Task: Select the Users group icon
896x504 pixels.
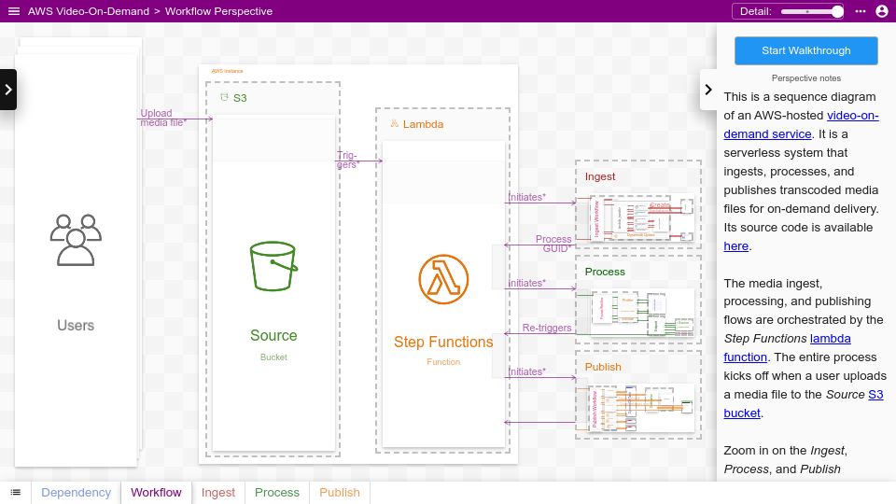Action: pyautogui.click(x=76, y=240)
